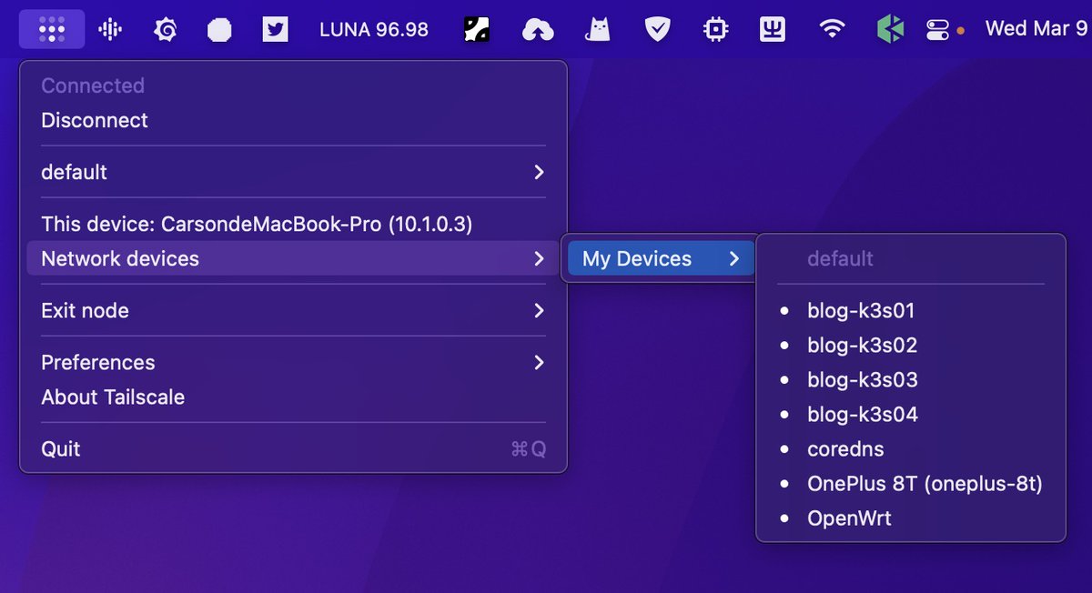
Task: Open the Wi-Fi status menu
Action: (x=831, y=29)
